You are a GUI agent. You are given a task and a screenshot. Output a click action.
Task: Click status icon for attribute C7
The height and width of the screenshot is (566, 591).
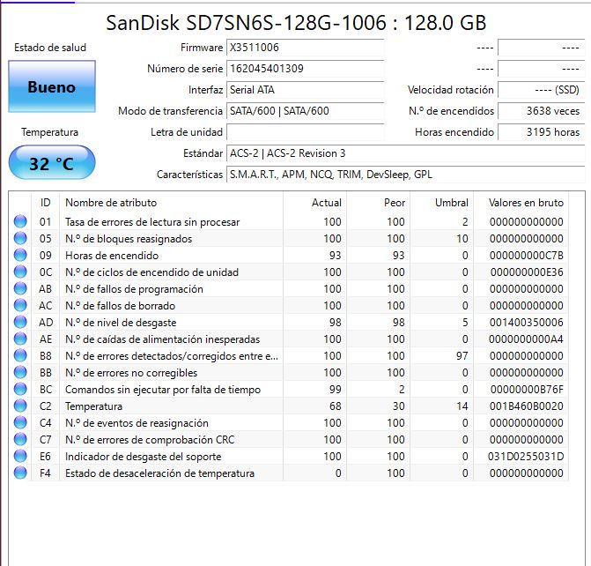[x=20, y=439]
